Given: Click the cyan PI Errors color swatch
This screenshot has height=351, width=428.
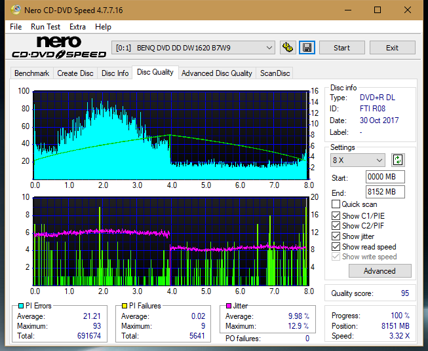Looking at the screenshot, I should click(21, 306).
